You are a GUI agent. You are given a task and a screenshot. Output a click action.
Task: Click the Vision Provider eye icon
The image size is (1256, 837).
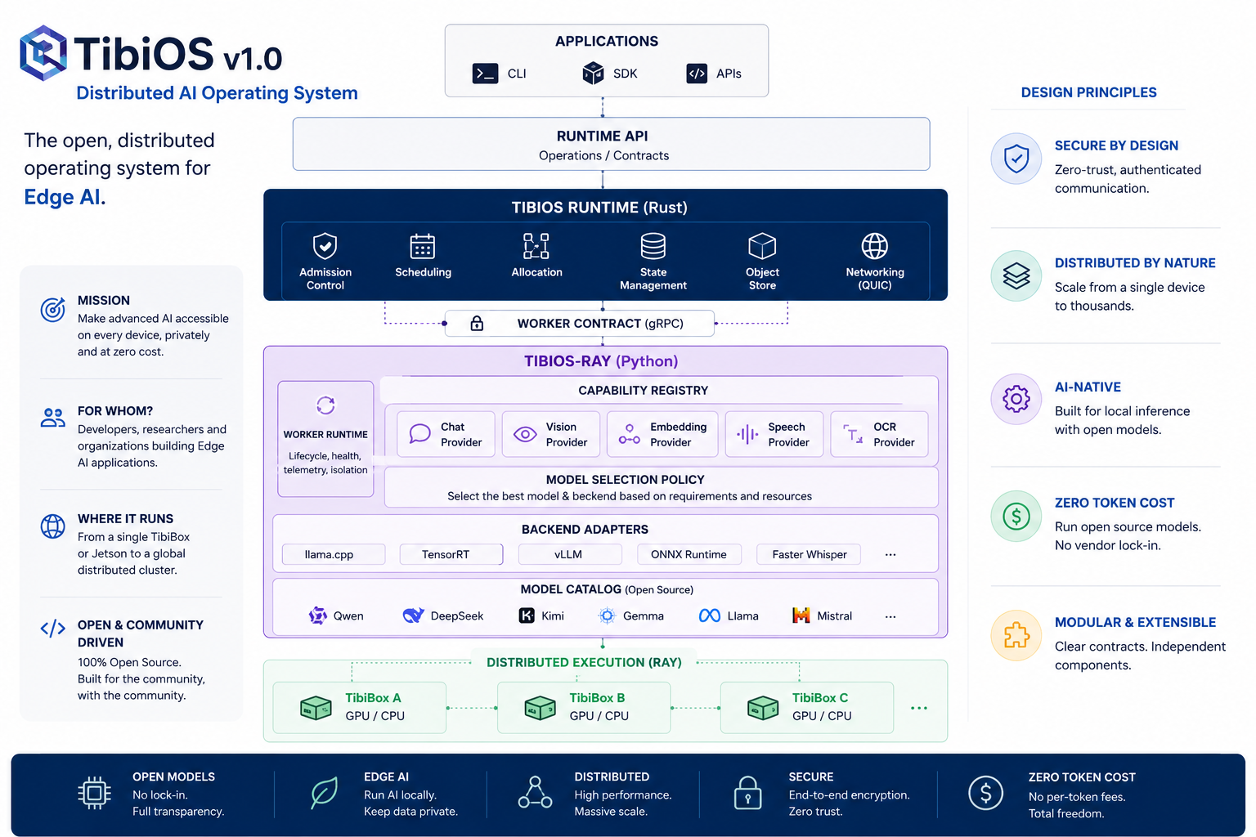click(x=525, y=434)
